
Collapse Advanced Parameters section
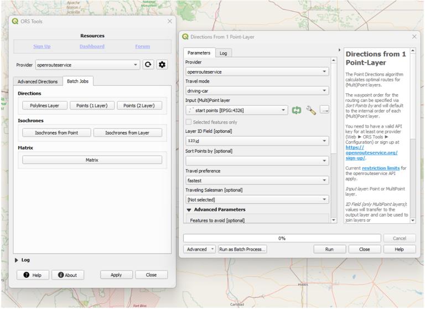pos(189,210)
